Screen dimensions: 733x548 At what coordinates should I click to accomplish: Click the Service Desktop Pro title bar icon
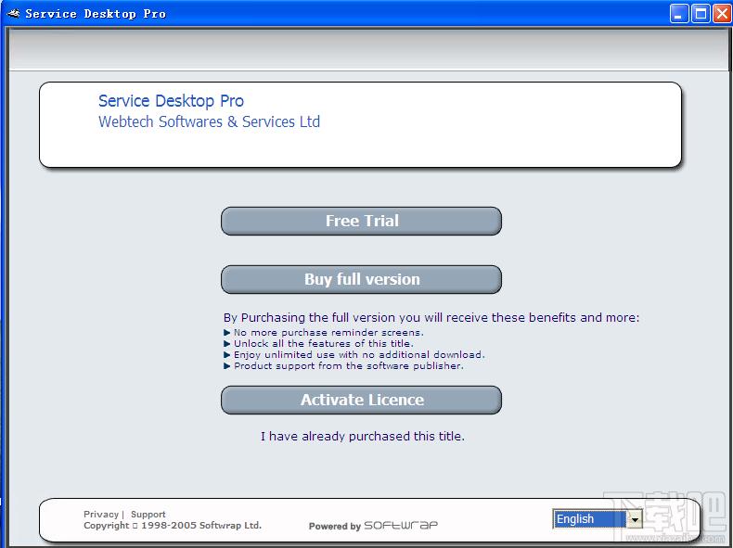coord(13,13)
